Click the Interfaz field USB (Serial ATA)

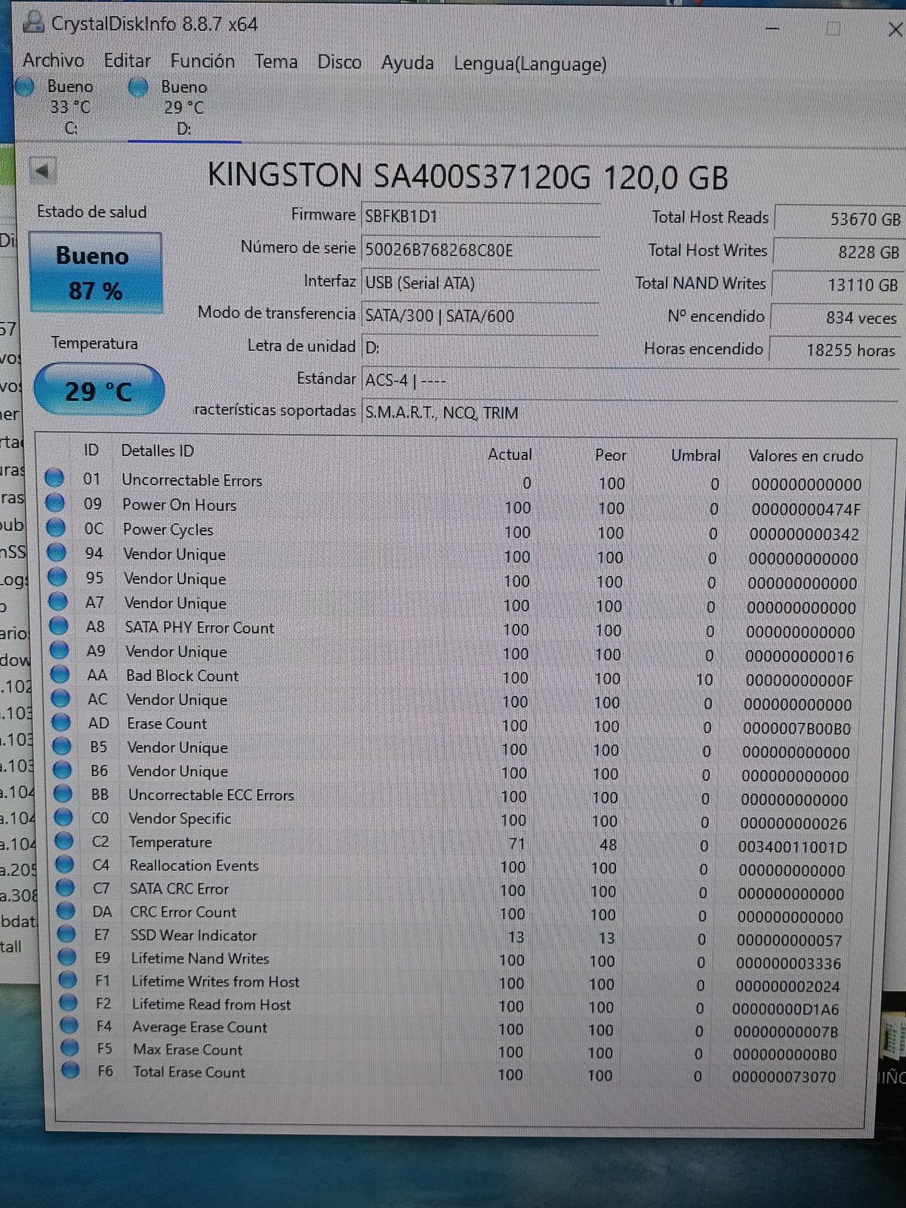point(480,283)
